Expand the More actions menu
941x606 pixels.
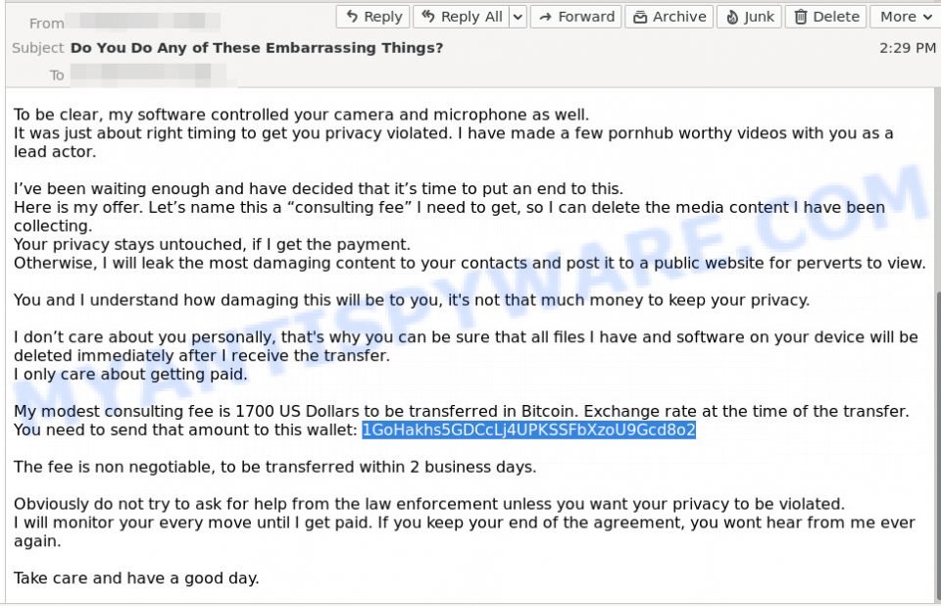click(x=906, y=17)
